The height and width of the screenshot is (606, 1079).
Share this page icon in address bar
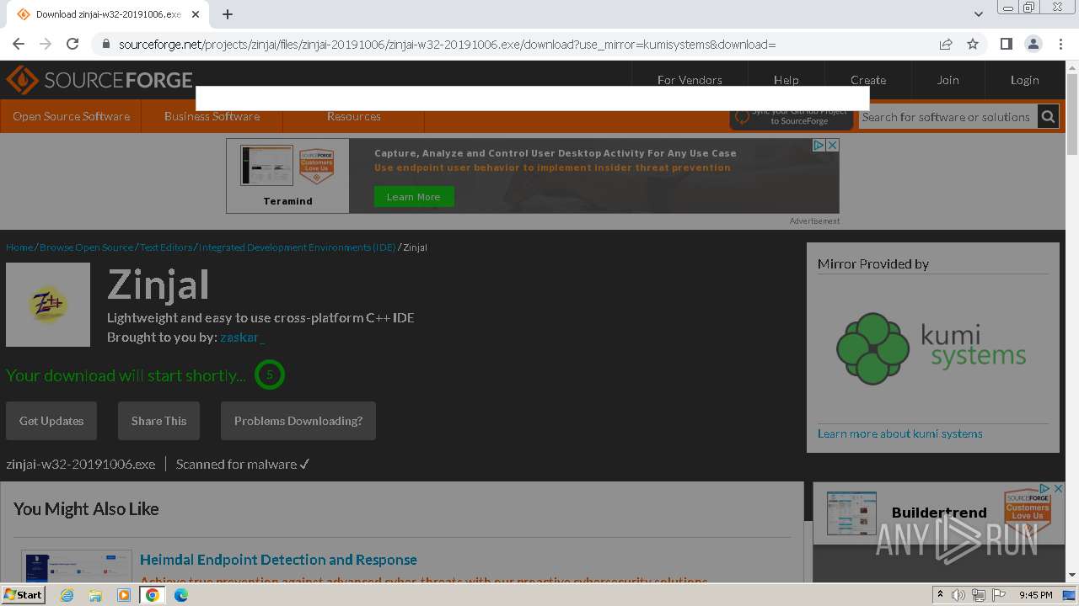click(x=946, y=44)
